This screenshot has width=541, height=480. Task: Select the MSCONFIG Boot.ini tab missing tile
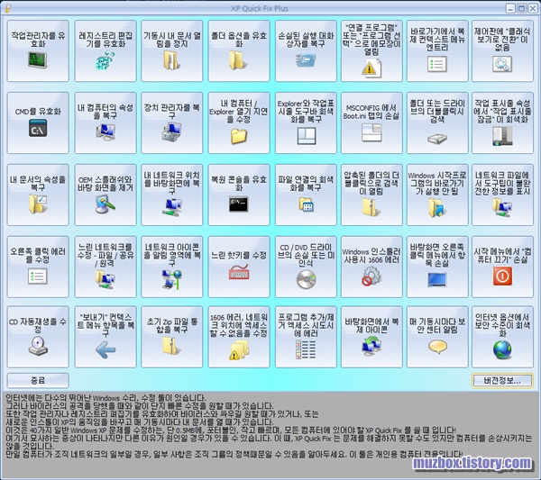coord(371,122)
